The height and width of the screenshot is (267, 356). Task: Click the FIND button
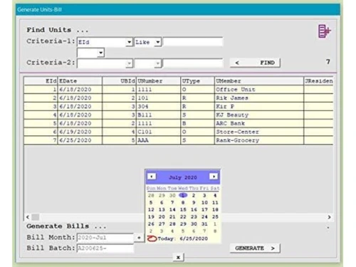point(255,63)
